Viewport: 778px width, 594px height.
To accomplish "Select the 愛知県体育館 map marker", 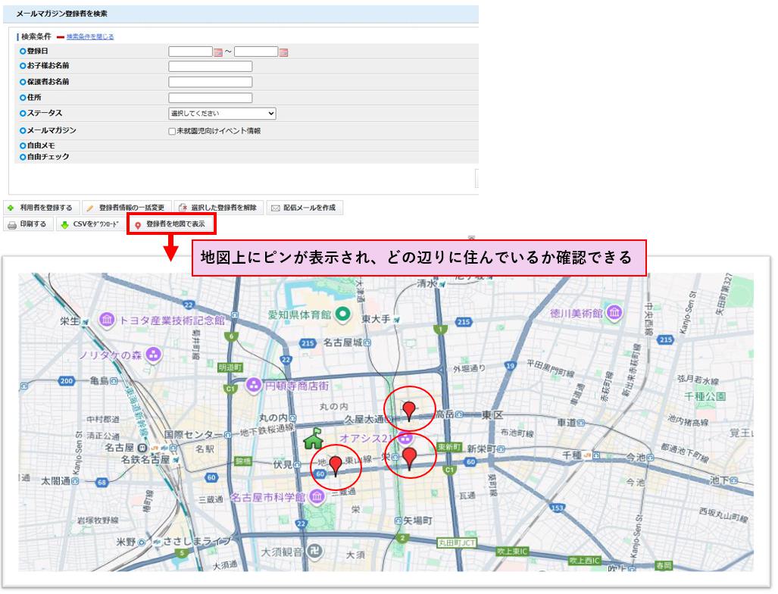I will tap(343, 313).
